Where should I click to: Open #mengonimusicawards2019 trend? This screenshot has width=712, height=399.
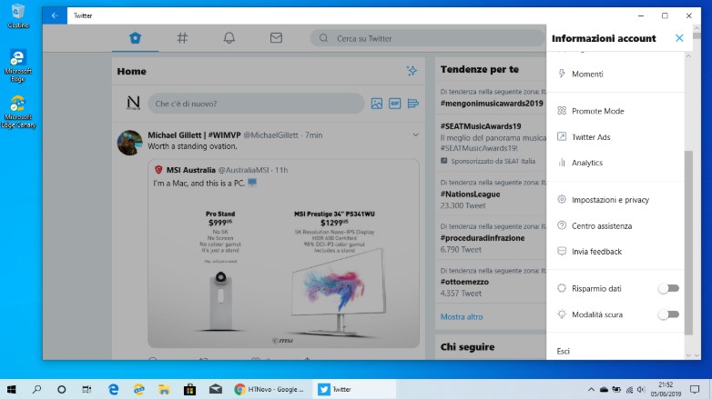492,104
